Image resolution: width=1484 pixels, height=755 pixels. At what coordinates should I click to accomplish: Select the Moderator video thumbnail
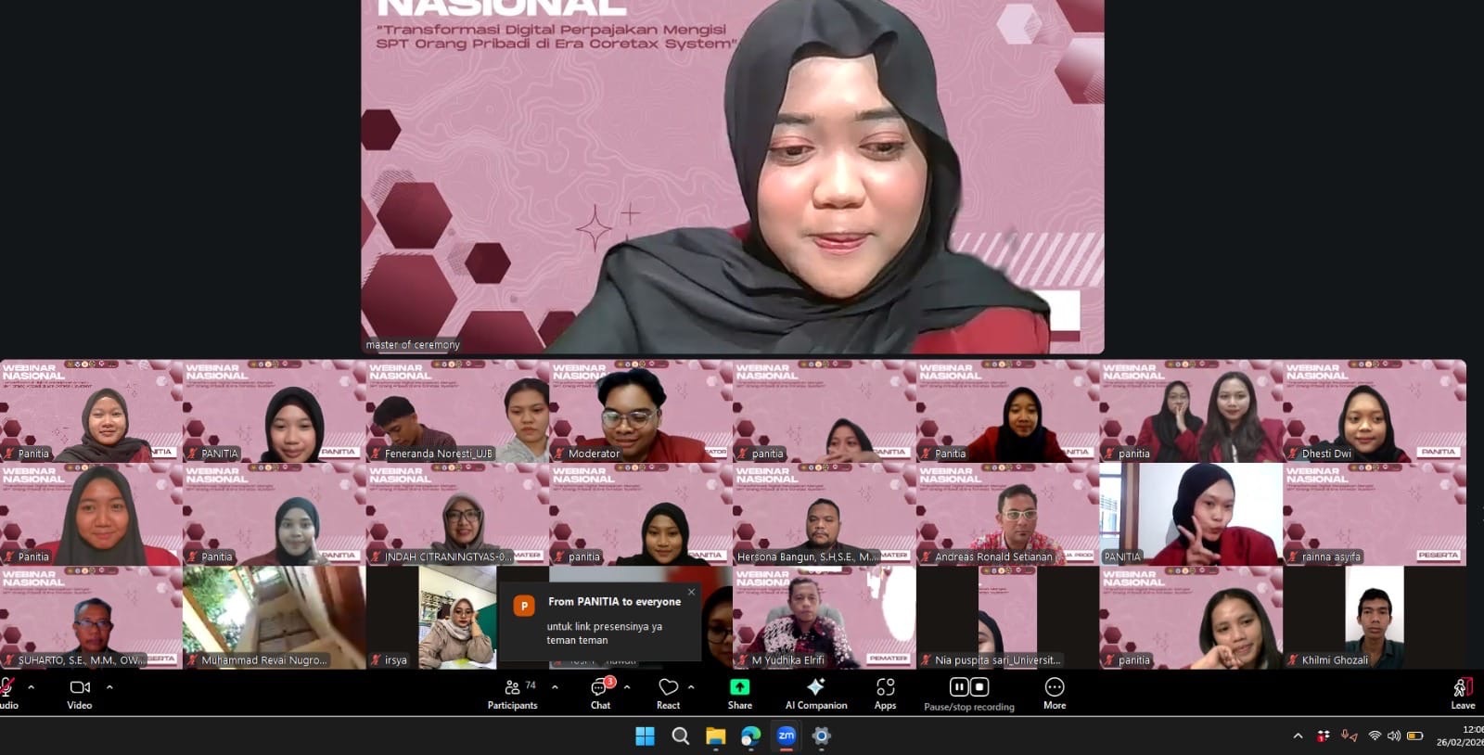click(x=640, y=411)
